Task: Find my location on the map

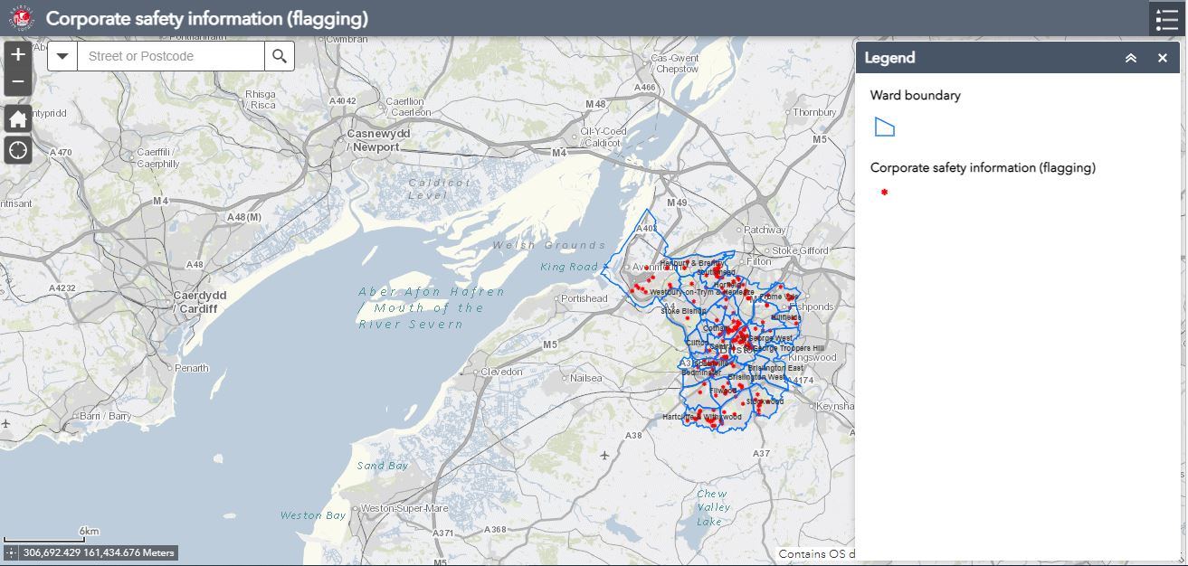Action: click(x=18, y=149)
